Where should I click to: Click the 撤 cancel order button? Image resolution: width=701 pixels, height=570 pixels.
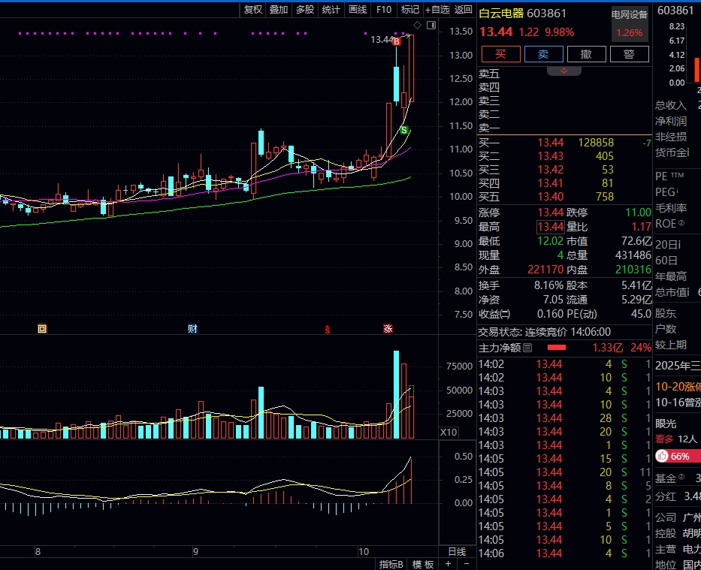587,54
